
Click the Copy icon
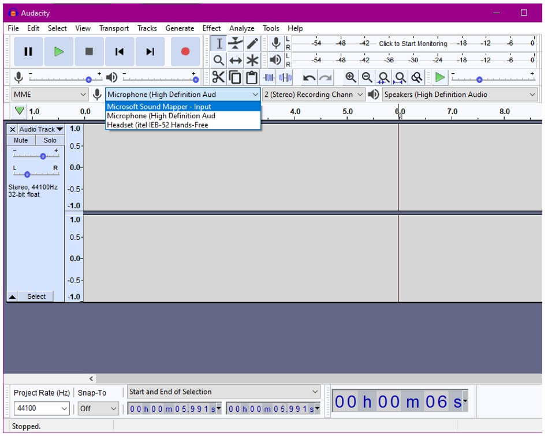(235, 77)
